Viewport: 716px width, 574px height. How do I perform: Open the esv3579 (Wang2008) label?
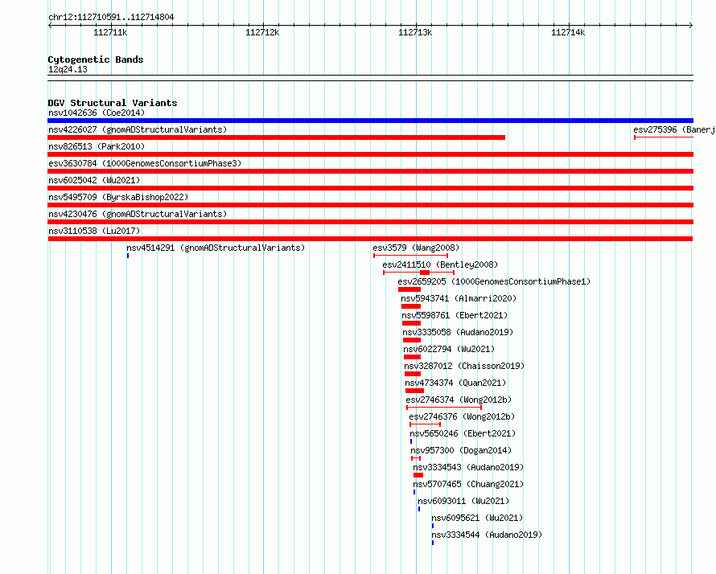pyautogui.click(x=416, y=248)
